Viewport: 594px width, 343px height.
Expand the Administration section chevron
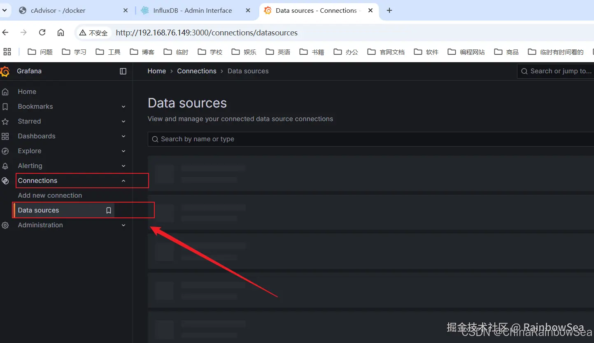tap(123, 225)
